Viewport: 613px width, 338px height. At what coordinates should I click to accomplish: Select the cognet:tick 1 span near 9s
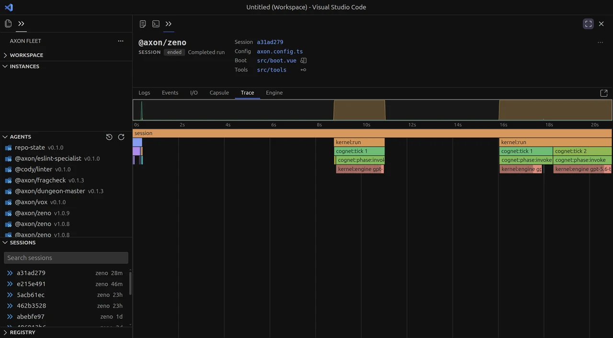click(x=359, y=151)
